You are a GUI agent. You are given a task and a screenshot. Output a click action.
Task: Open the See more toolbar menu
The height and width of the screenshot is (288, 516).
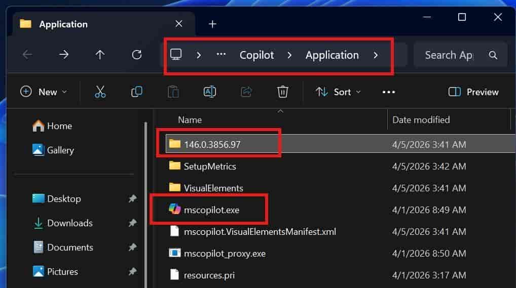coord(389,92)
